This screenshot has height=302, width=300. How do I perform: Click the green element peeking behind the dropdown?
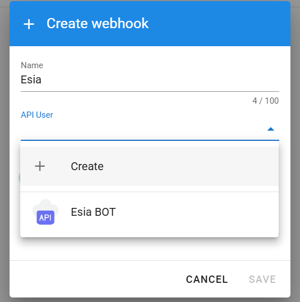(x=20, y=177)
